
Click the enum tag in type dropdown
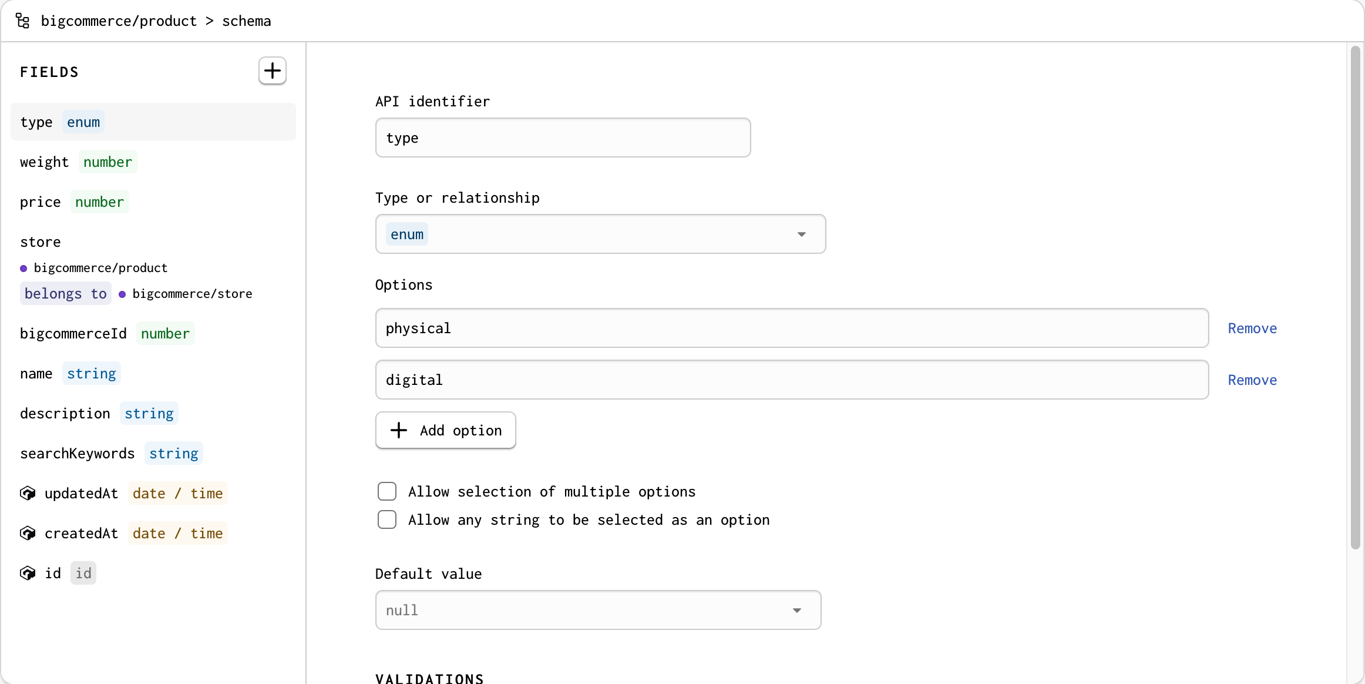coord(407,234)
